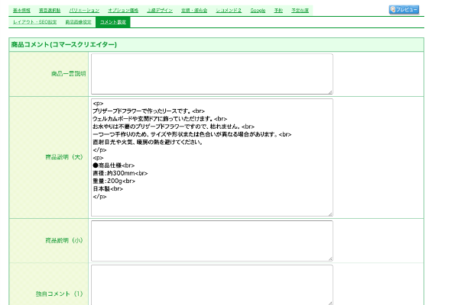The image size is (474, 305).
Task: Switch to the 予定在庫 tab
Action: pyautogui.click(x=300, y=11)
